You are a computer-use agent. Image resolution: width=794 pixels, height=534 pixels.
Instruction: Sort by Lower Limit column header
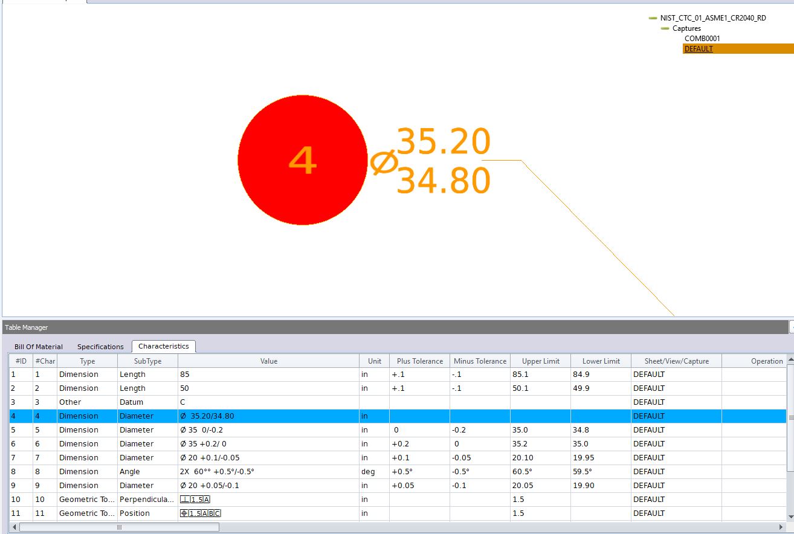point(601,361)
